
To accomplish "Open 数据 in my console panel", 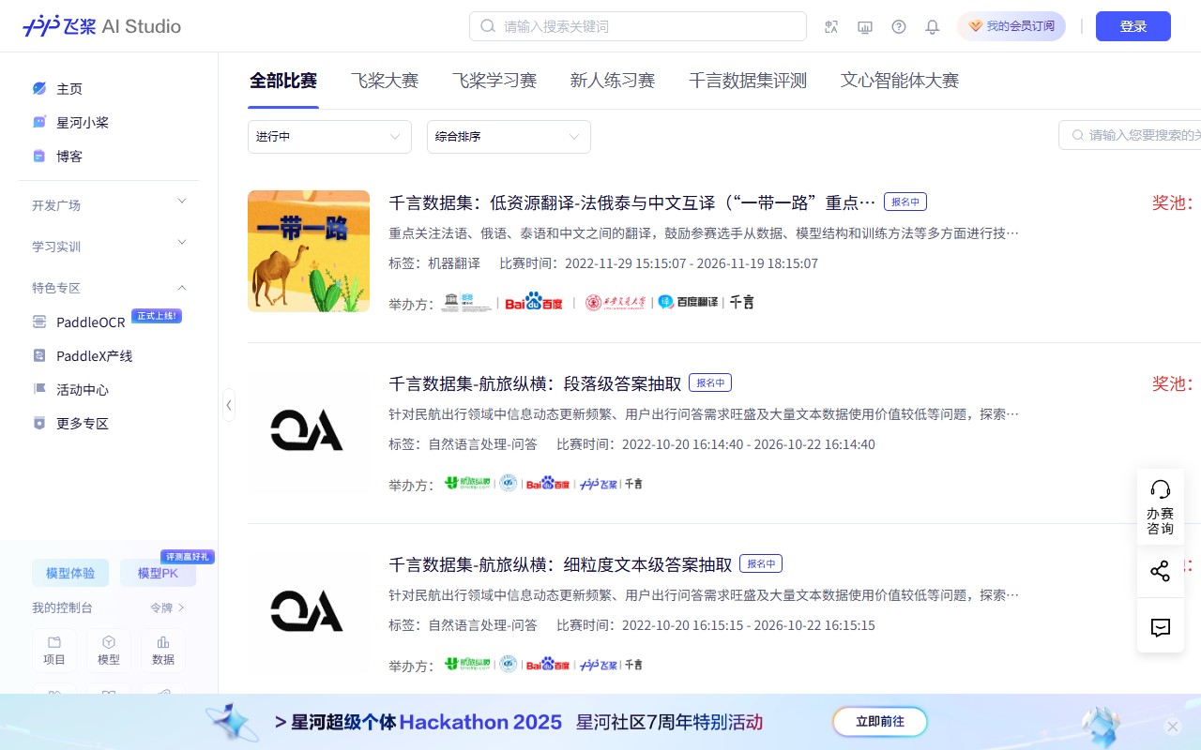I will click(x=163, y=649).
